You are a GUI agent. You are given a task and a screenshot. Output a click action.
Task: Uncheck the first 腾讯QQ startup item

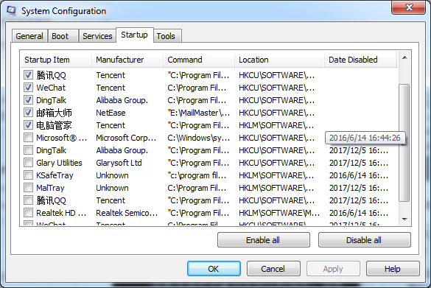point(28,74)
